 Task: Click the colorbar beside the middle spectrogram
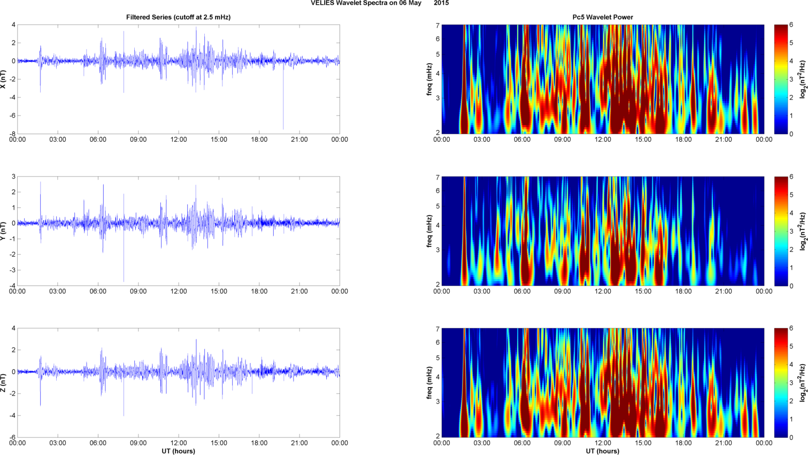click(x=781, y=231)
